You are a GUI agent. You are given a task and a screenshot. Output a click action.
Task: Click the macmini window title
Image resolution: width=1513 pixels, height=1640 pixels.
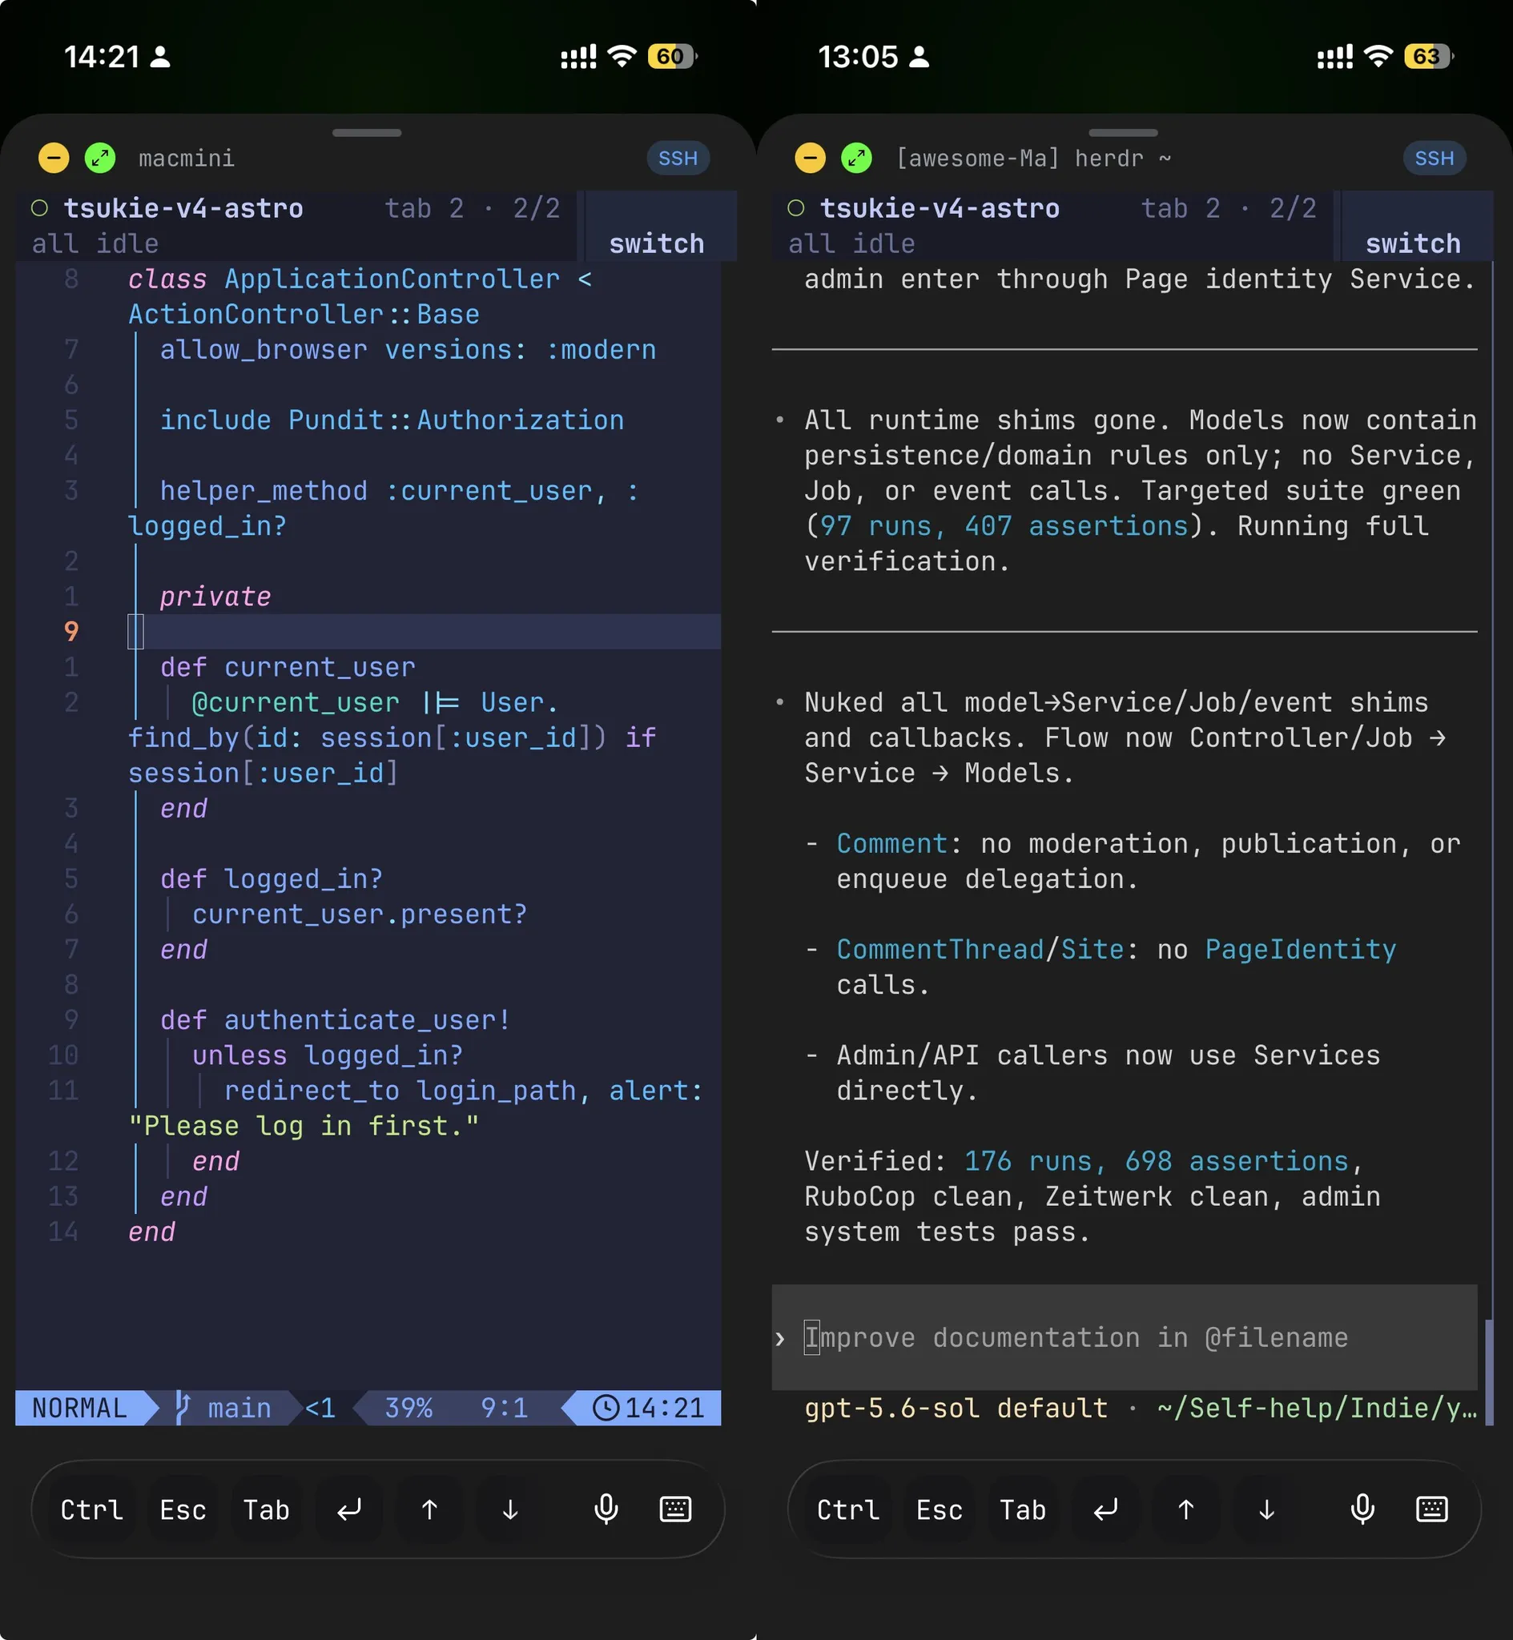(187, 158)
